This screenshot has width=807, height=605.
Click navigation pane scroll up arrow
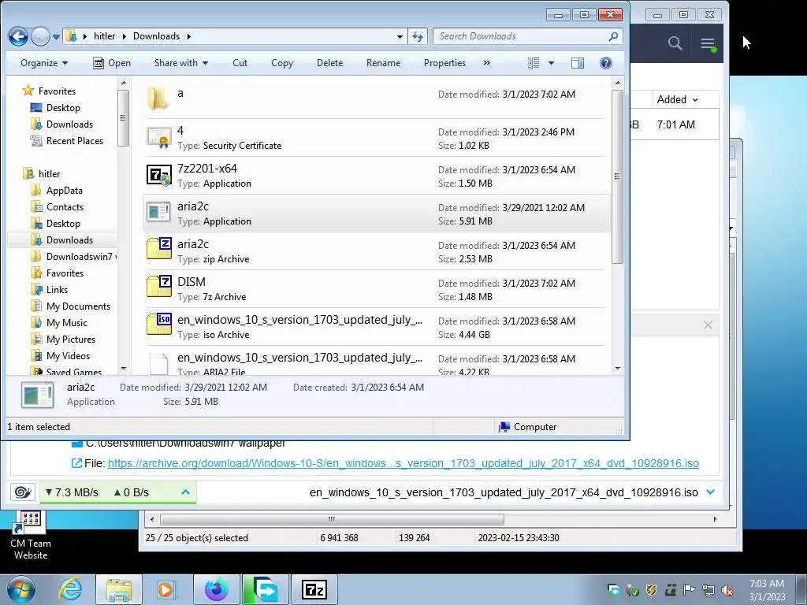click(x=124, y=82)
